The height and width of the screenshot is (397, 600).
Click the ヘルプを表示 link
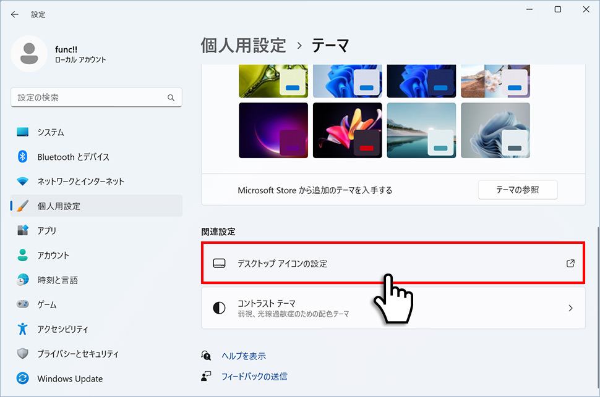tap(244, 356)
